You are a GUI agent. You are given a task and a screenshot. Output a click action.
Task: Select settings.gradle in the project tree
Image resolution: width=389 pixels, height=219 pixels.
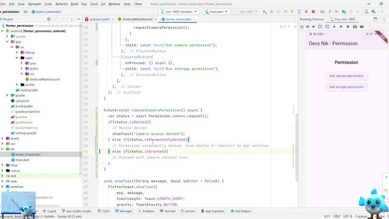click(24, 133)
